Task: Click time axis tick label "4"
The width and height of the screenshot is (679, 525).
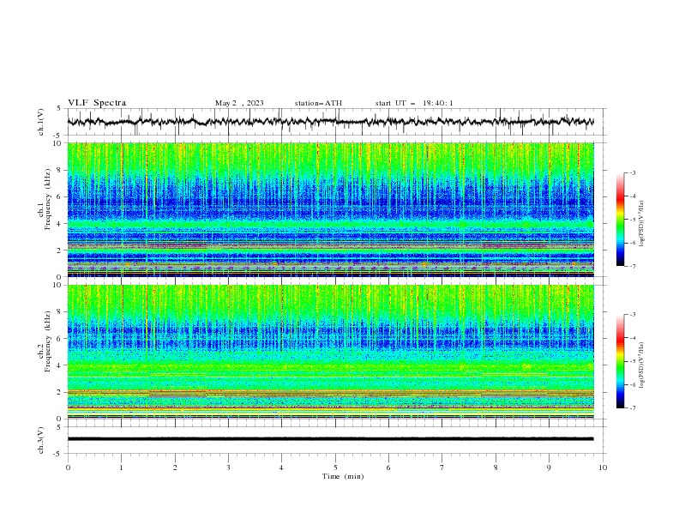Action: [281, 468]
